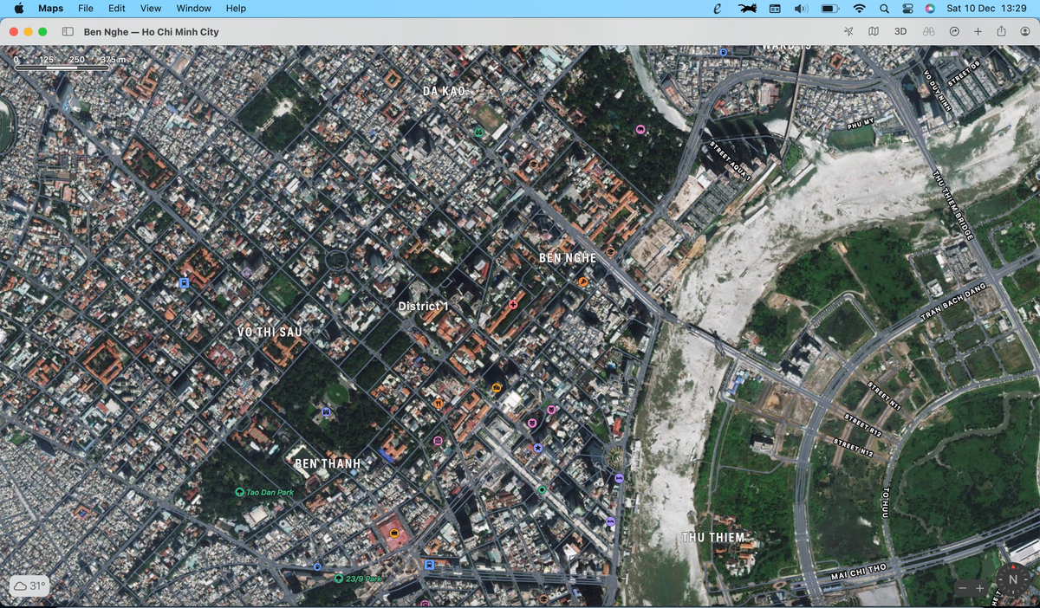Toggle the Maps sidebar
Screen dimensions: 1040x608
68,32
